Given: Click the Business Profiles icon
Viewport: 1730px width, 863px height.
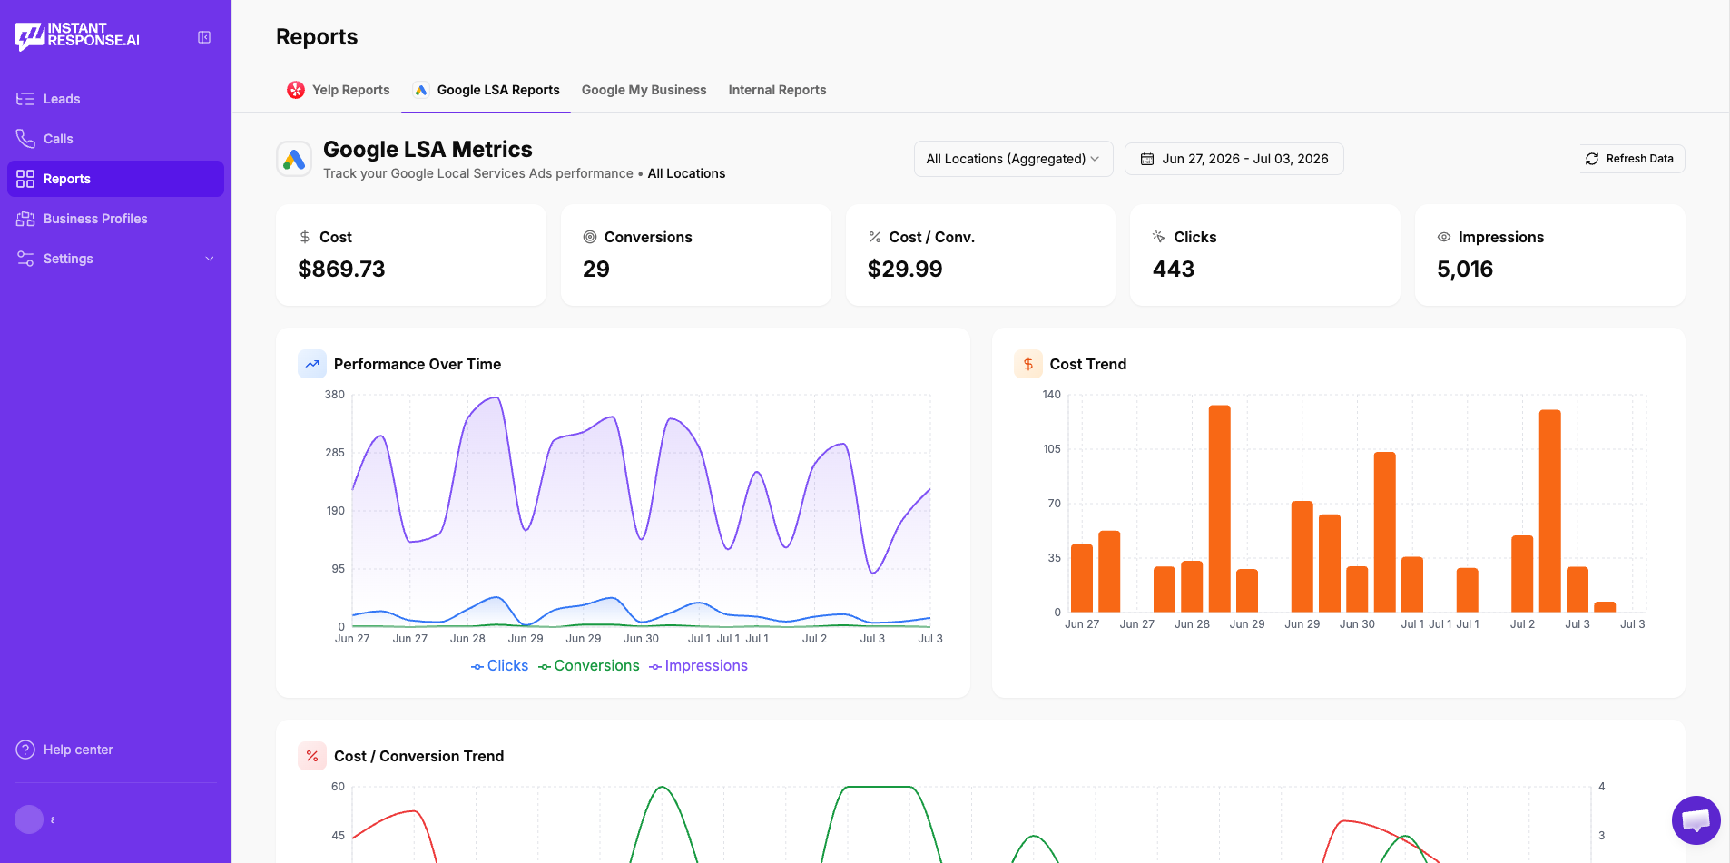Looking at the screenshot, I should tap(25, 219).
